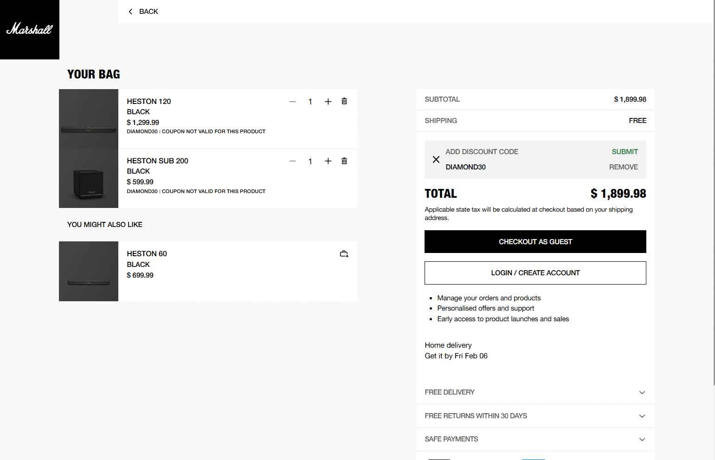Increase Heston 120 quantity with plus
The width and height of the screenshot is (715, 460).
328,102
